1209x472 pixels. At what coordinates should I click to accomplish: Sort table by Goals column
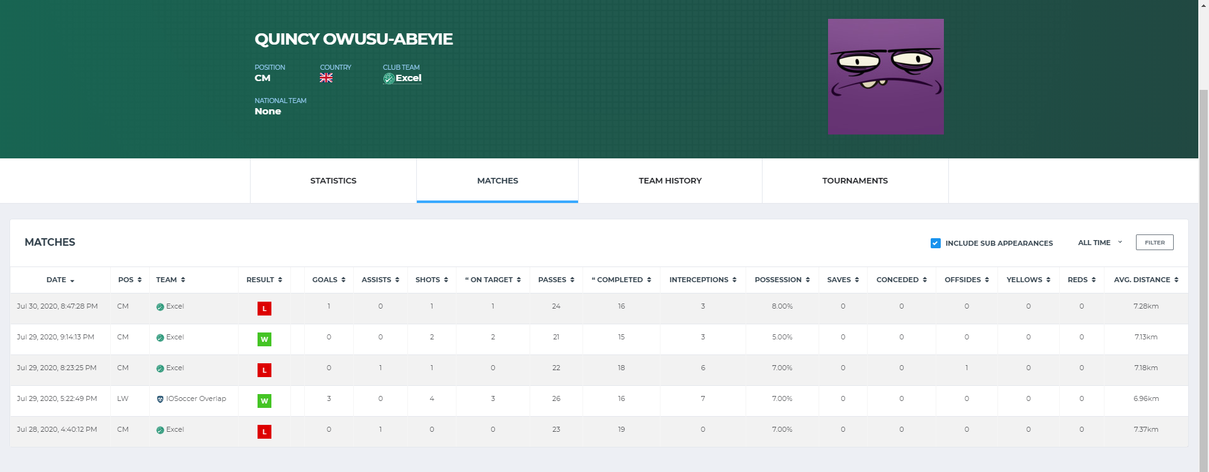[329, 280]
